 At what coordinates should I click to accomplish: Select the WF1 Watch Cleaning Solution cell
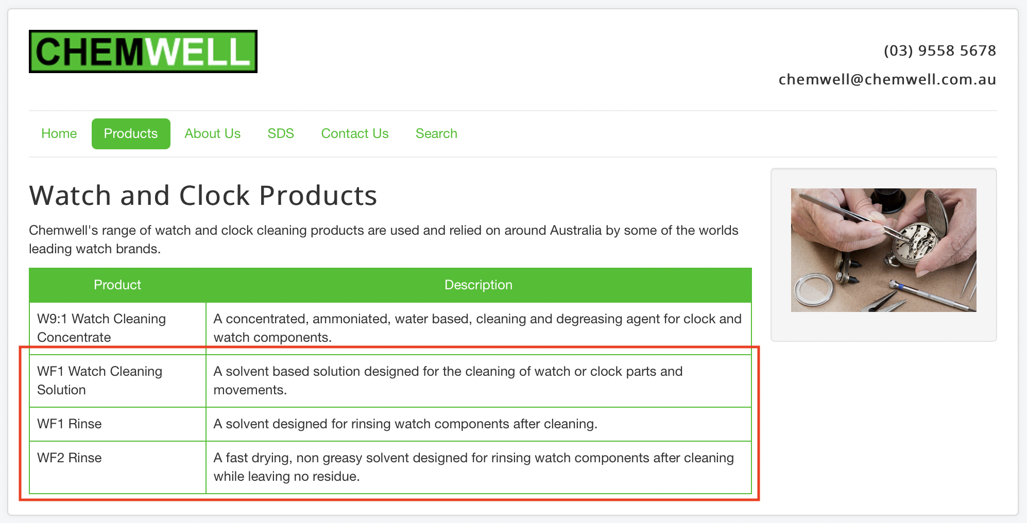pyautogui.click(x=99, y=380)
